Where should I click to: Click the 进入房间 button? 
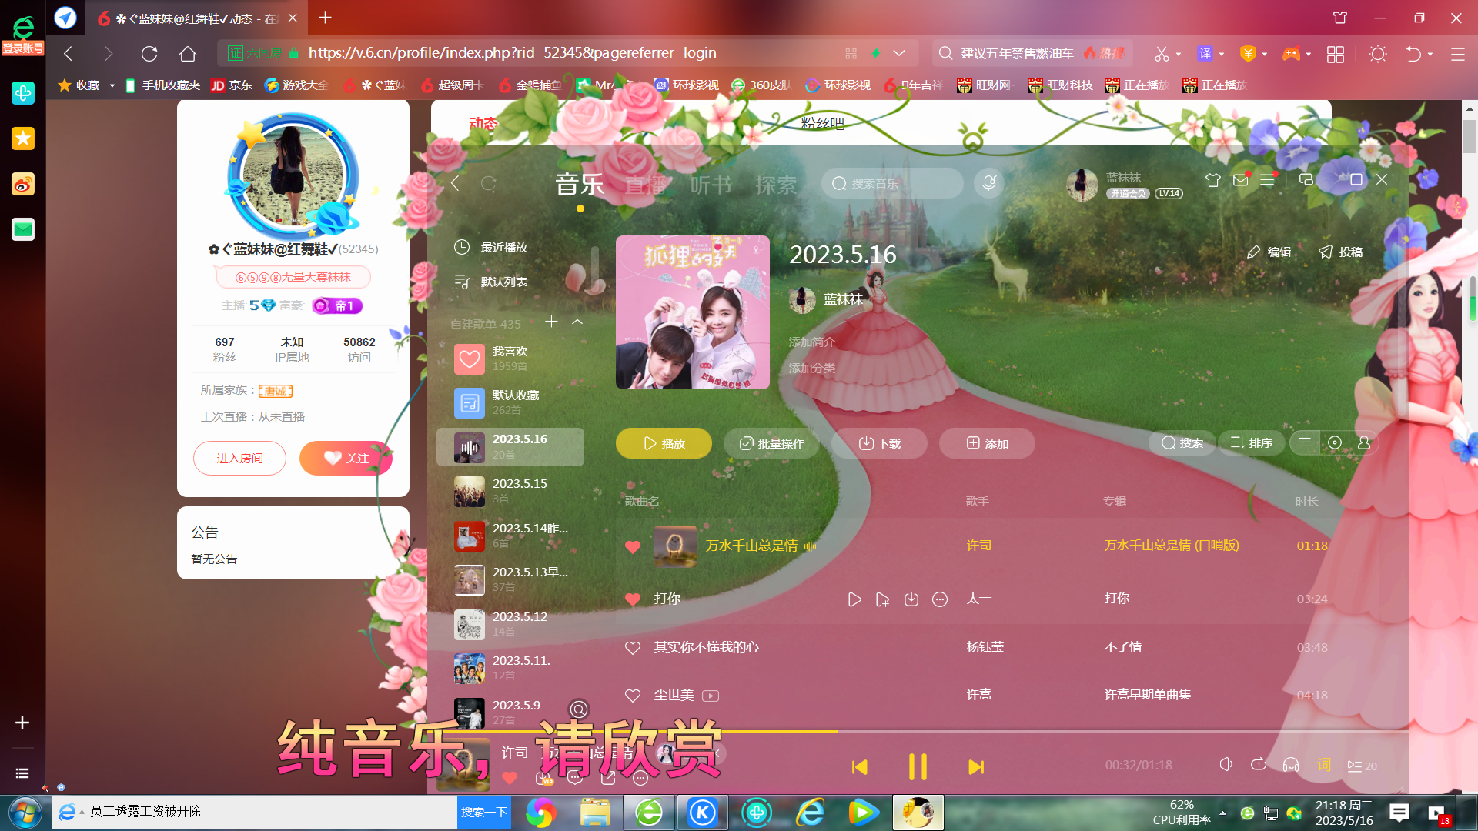(239, 458)
